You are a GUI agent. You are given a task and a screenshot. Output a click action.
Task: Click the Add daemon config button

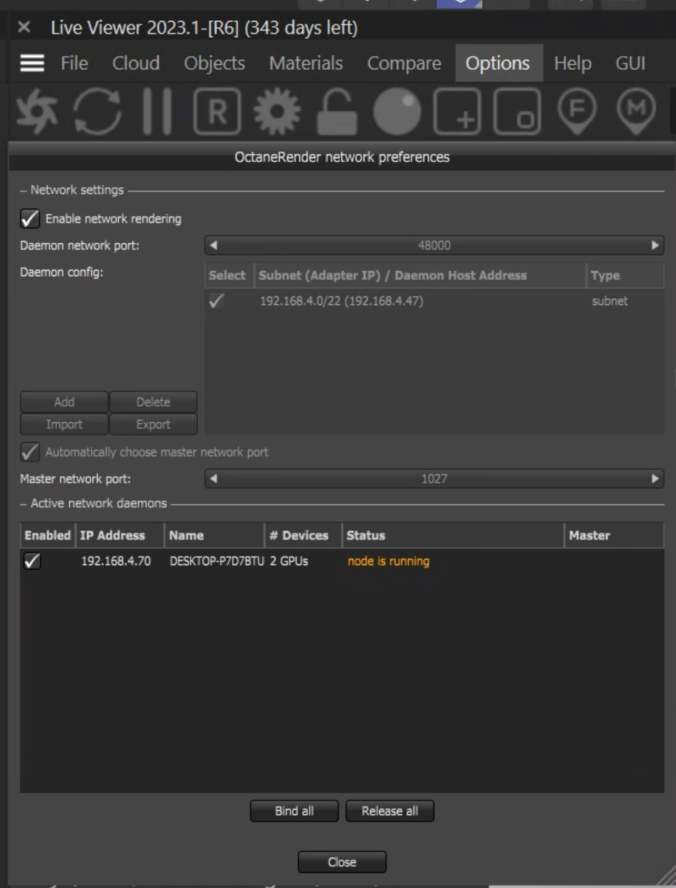pos(64,402)
